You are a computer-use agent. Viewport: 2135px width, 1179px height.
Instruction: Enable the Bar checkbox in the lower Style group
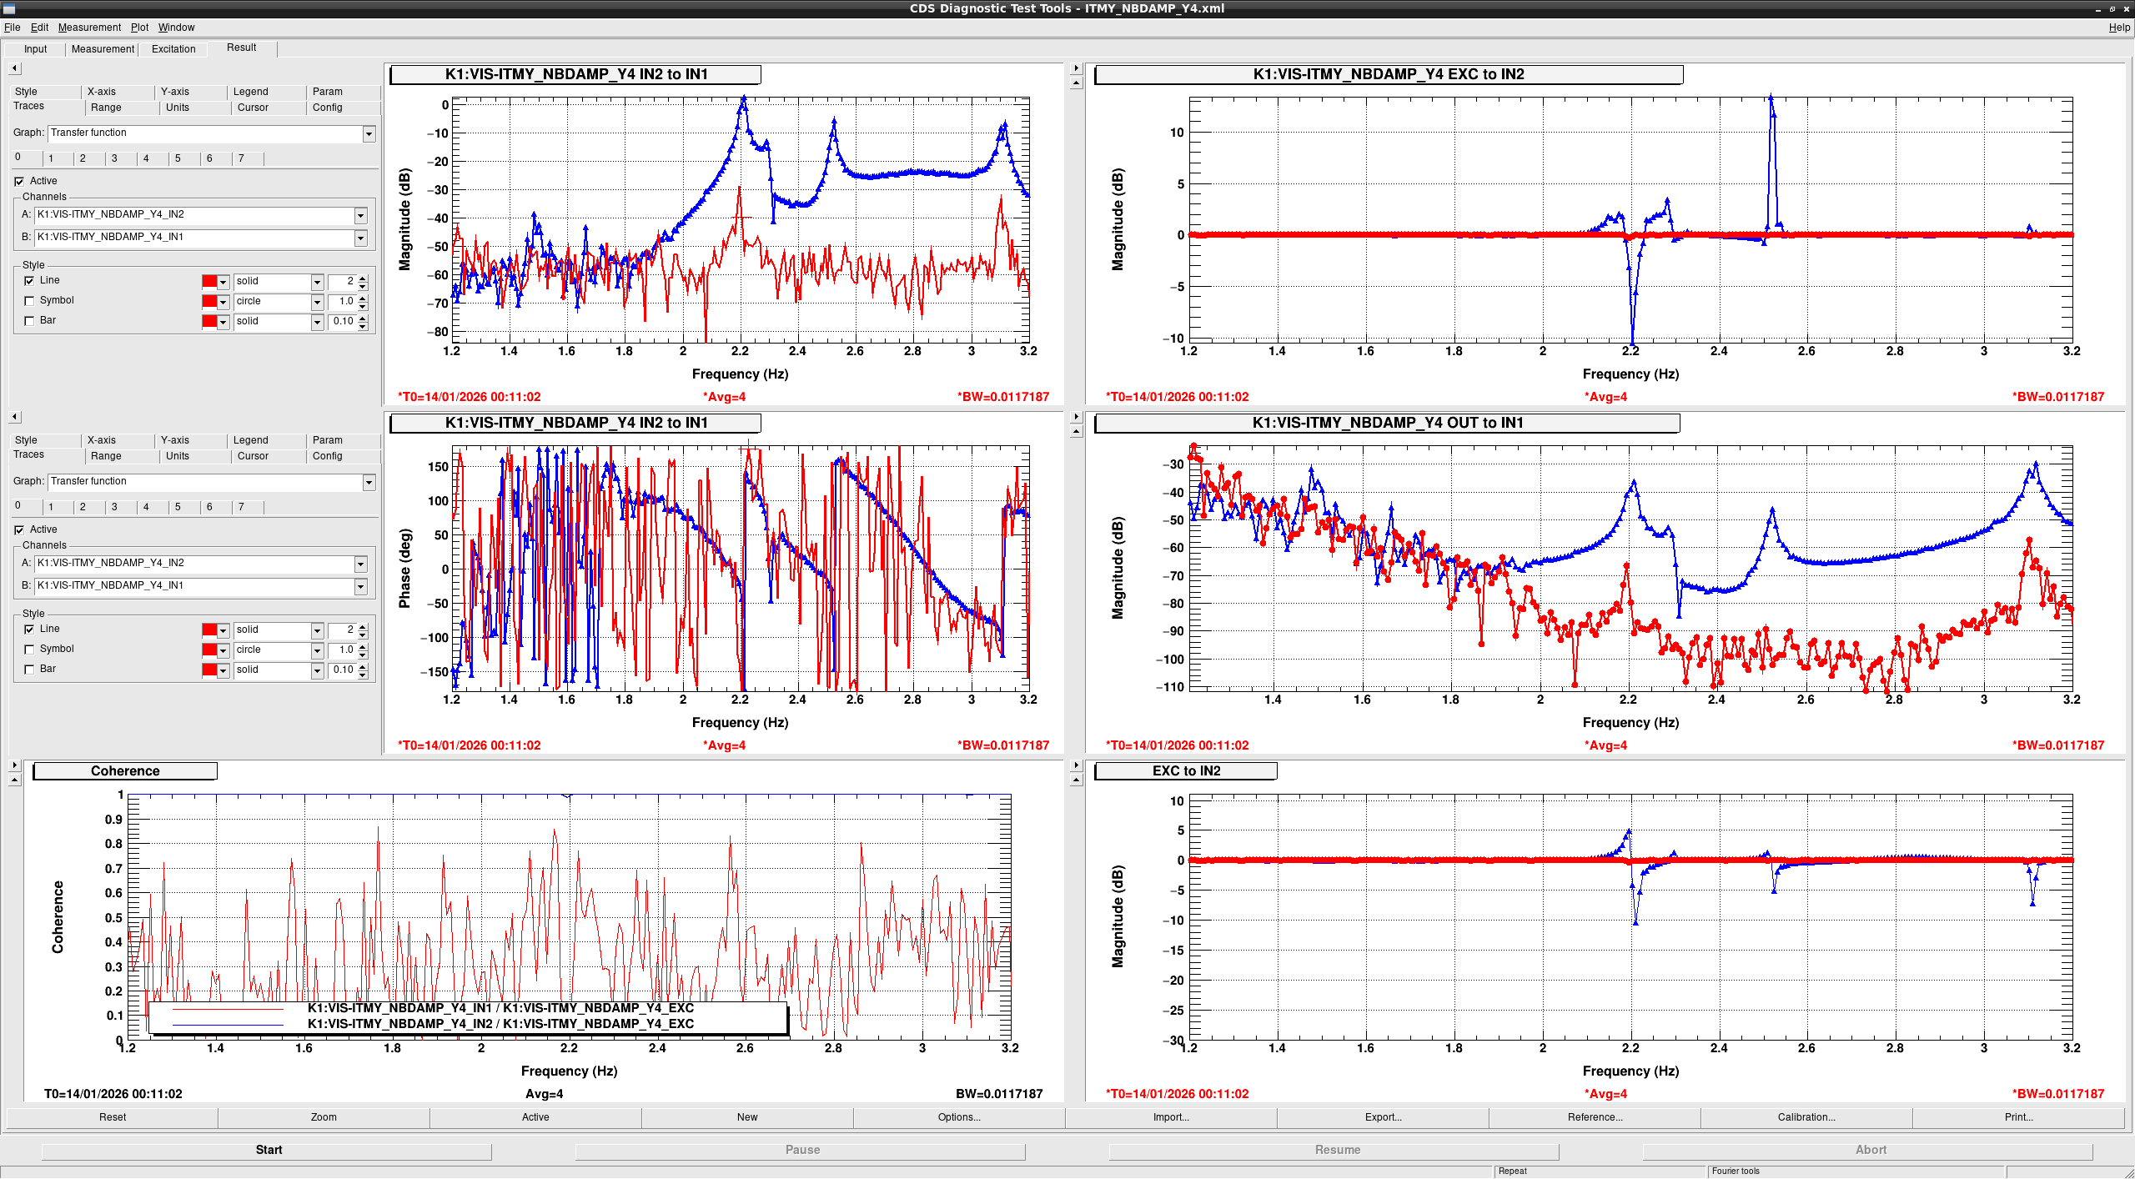[30, 670]
